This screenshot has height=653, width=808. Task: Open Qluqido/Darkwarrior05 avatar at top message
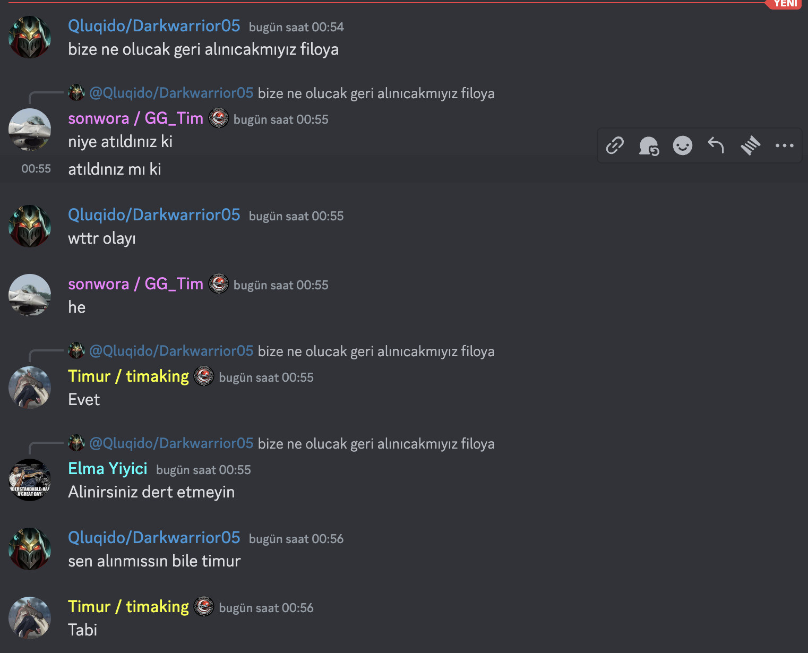coord(30,37)
